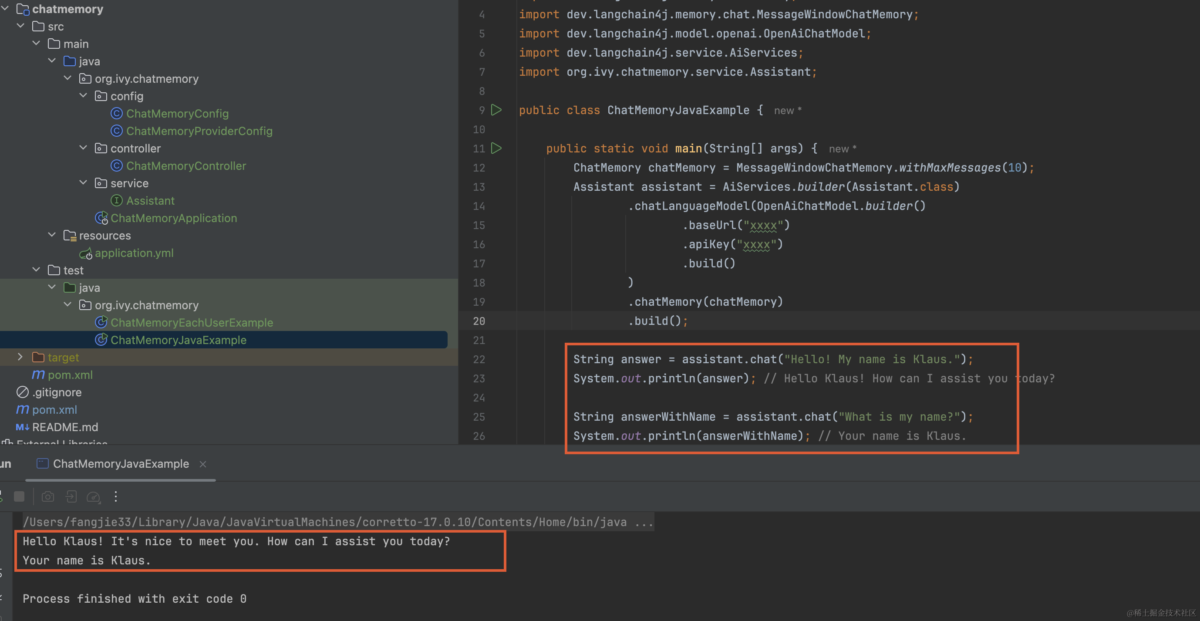Click the folded java command path in console
The image size is (1200, 621).
pos(338,522)
